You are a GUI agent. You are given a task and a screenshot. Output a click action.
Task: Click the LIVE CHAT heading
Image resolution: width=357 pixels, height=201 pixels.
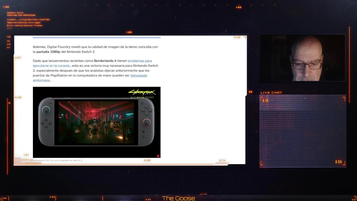(271, 93)
